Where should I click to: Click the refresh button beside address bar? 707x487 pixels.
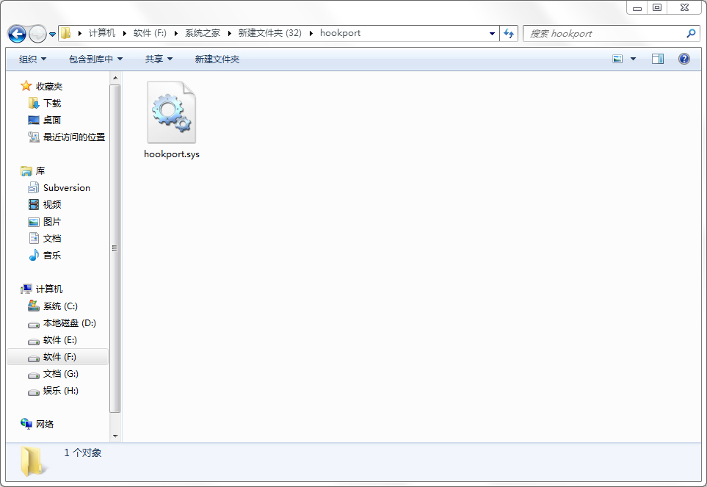509,34
